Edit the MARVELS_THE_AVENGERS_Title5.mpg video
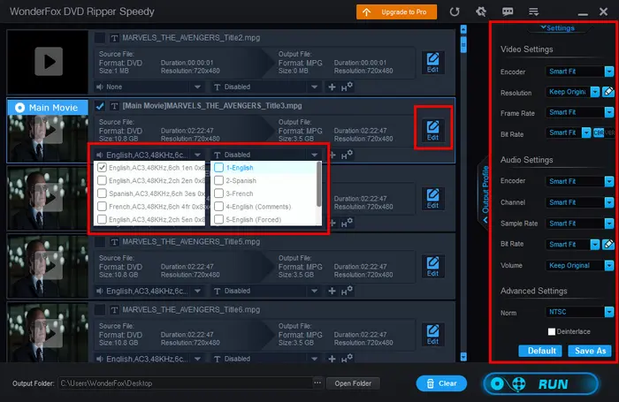The height and width of the screenshot is (402, 619). pos(432,267)
